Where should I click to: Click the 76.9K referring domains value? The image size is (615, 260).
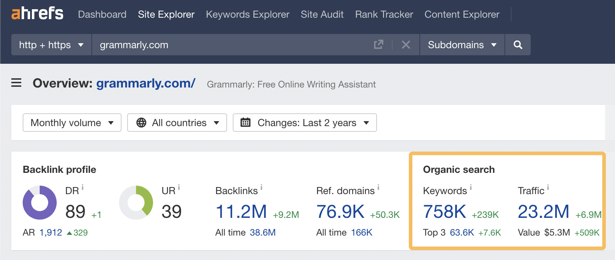(x=340, y=212)
